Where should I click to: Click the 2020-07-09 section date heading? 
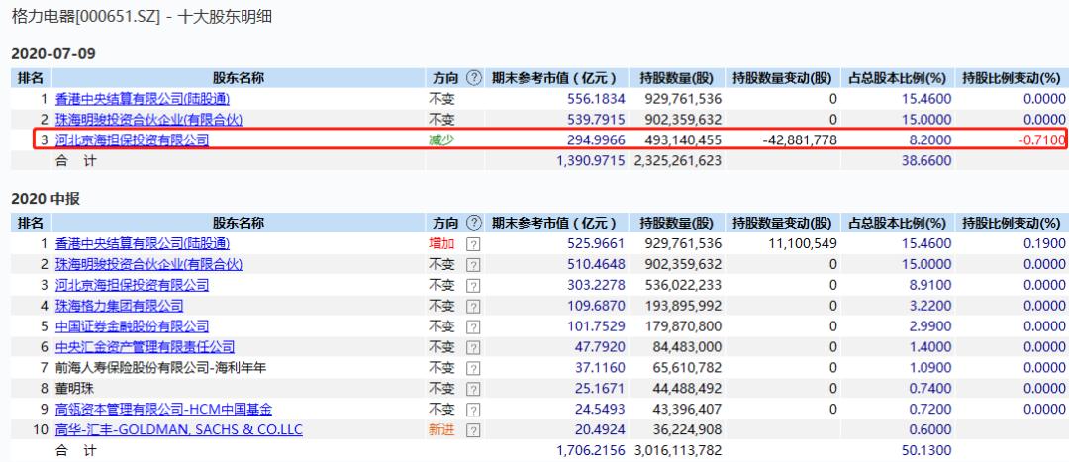53,53
